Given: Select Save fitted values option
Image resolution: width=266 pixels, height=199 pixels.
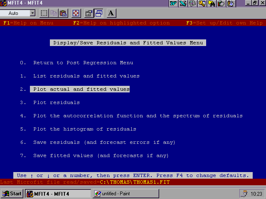Looking at the screenshot, I should (101, 155).
